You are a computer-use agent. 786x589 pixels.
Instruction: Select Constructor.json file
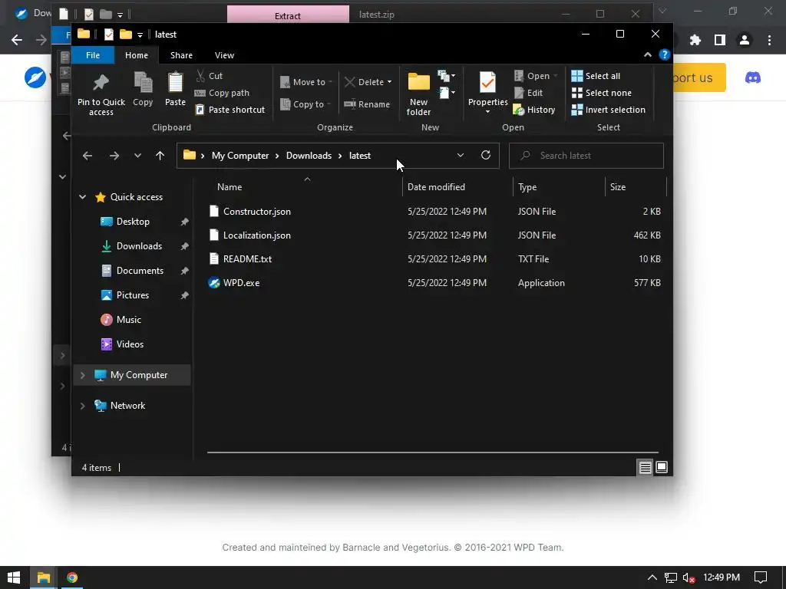point(256,212)
